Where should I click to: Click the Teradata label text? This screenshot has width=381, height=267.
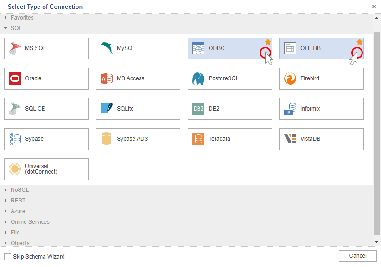pos(219,139)
